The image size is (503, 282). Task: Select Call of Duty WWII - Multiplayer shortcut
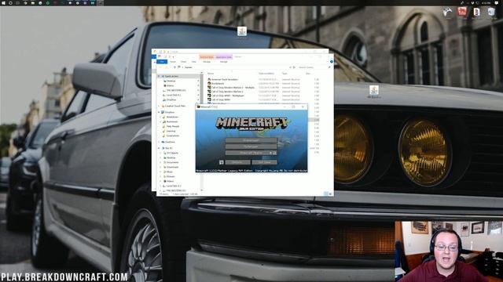click(228, 96)
